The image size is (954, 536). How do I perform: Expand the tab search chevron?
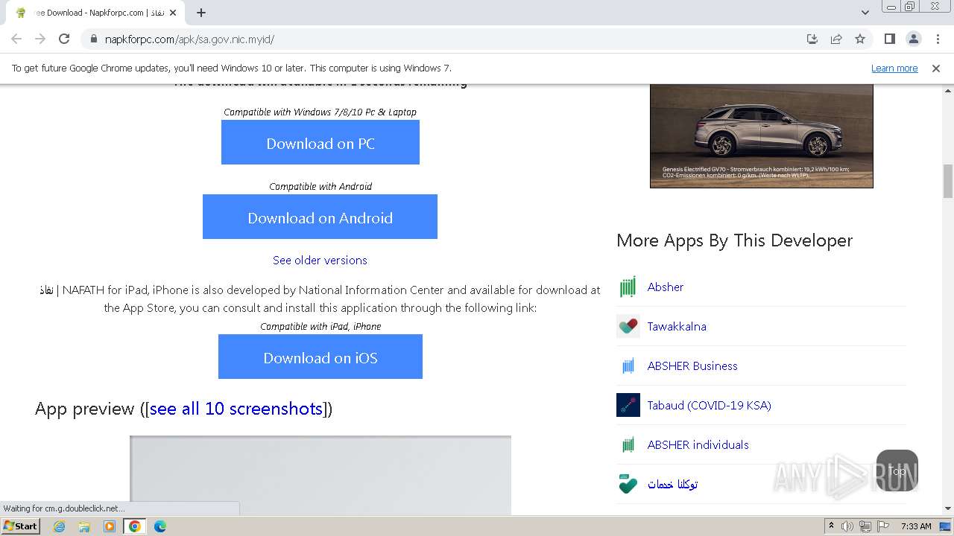865,13
